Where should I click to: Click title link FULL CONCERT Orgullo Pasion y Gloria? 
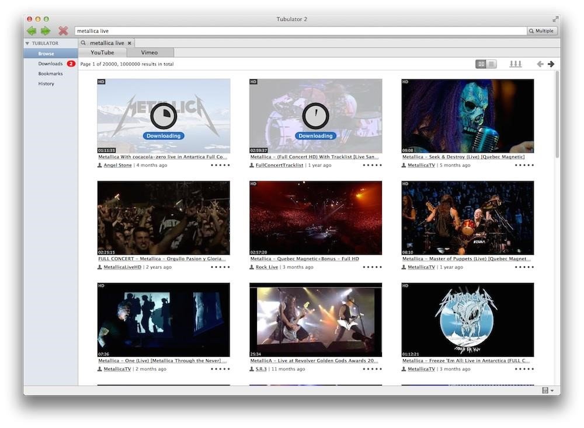[162, 259]
